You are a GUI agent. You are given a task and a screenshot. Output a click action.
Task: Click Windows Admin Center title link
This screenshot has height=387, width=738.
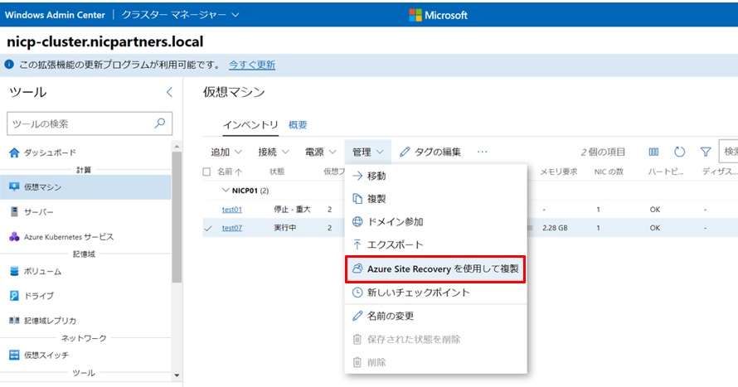(x=55, y=15)
